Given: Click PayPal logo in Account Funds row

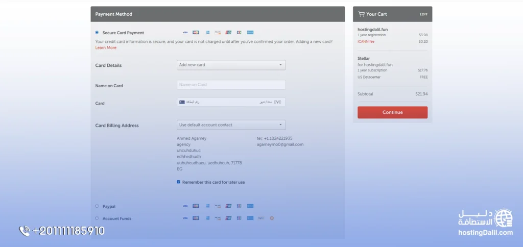Looking at the screenshot, I should point(261,218).
